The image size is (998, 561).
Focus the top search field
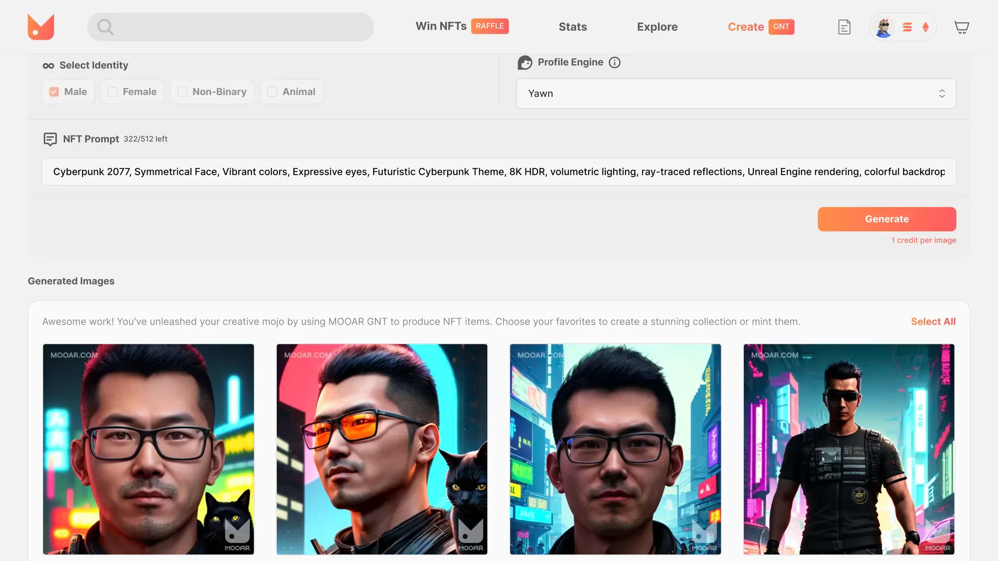[231, 27]
